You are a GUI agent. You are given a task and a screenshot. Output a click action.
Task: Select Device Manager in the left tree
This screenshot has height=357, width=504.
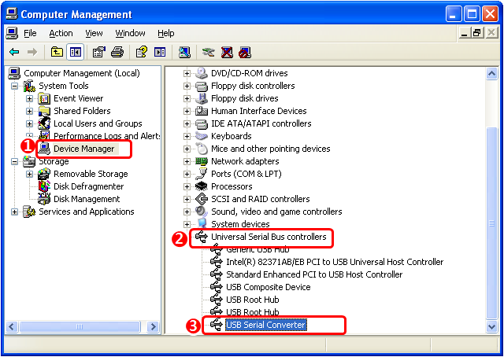pos(83,149)
